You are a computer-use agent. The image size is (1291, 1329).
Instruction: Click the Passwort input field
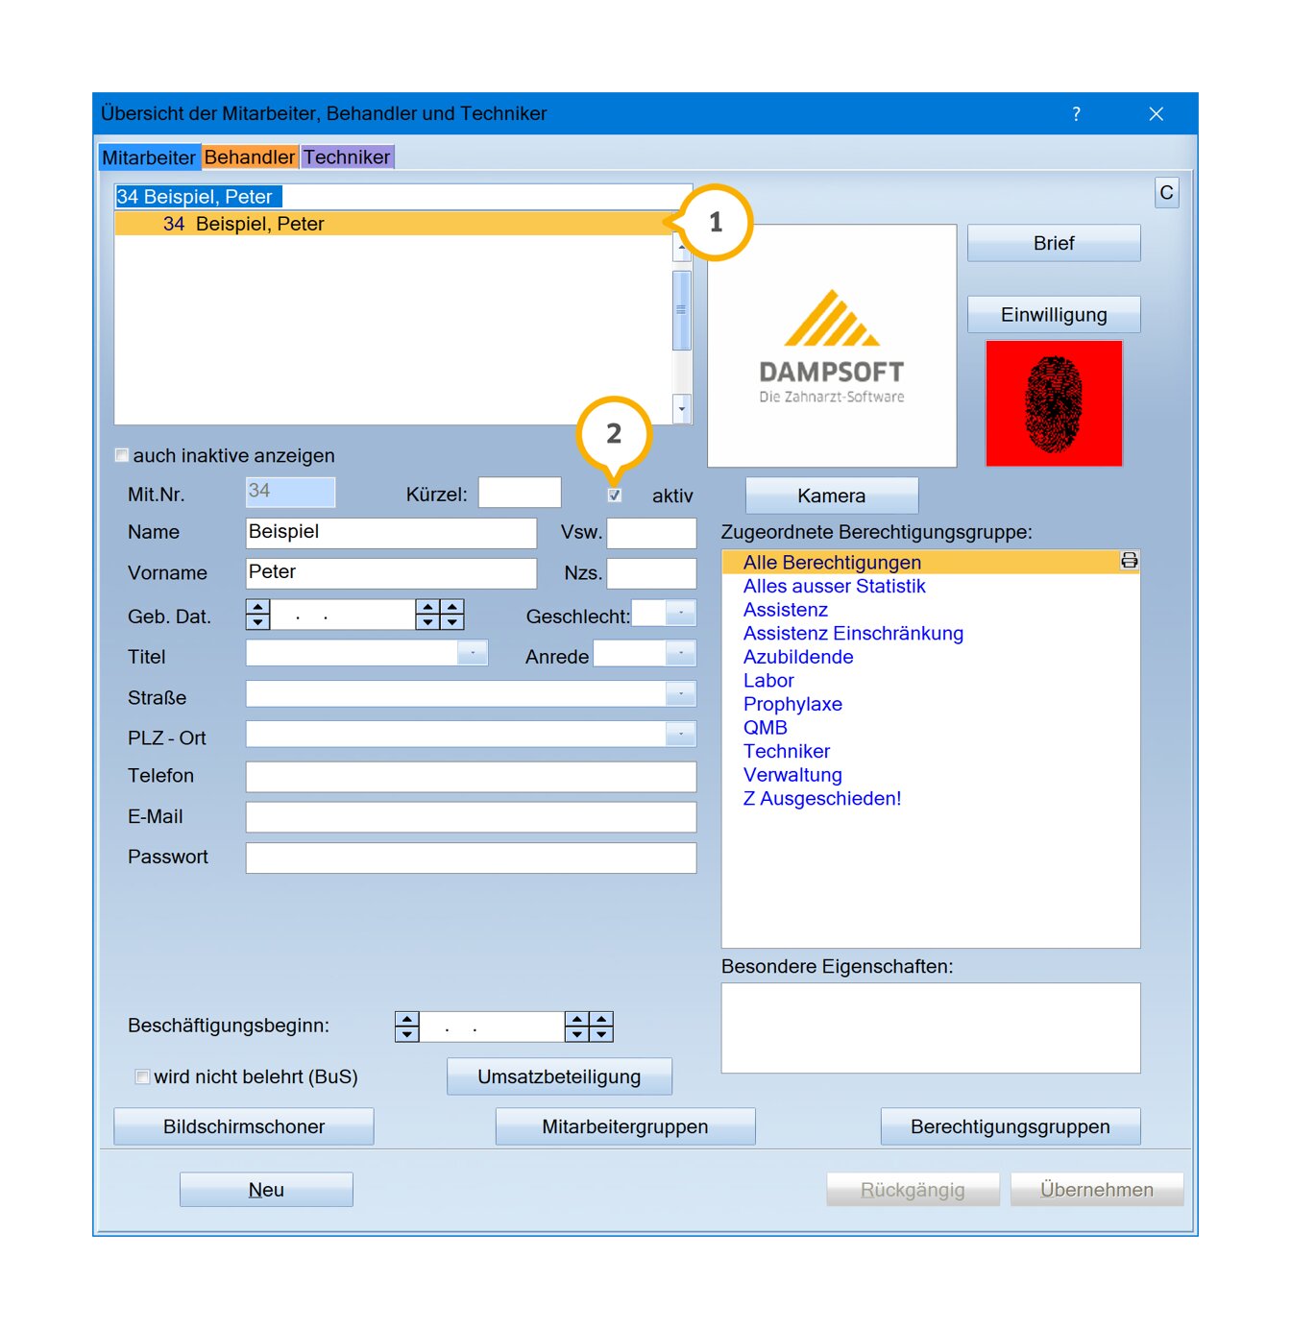coord(471,858)
